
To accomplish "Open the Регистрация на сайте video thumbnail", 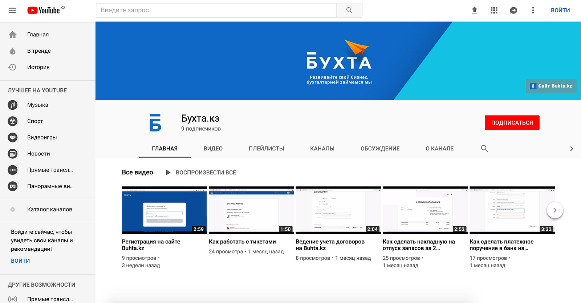I will 164,210.
